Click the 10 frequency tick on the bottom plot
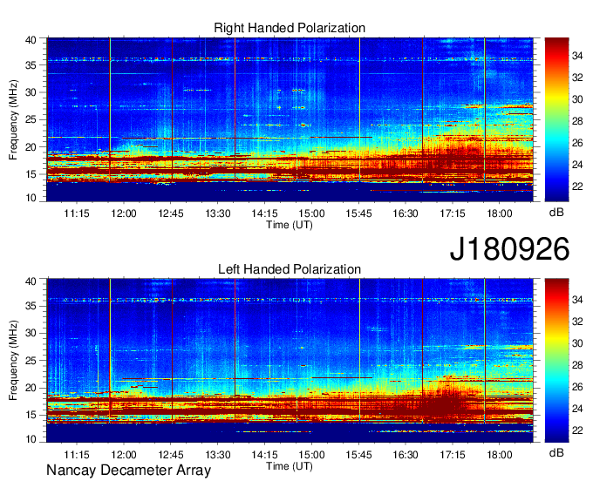Image resolution: width=593 pixels, height=481 pixels. (31, 439)
